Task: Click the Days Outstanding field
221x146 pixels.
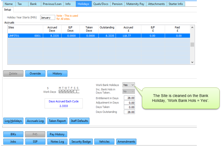Action: coord(129,112)
